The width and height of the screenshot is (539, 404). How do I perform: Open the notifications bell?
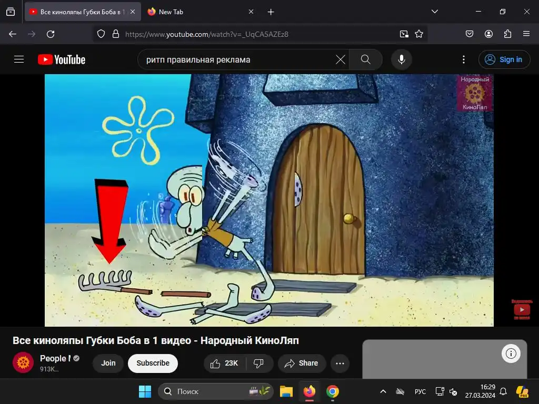click(503, 391)
